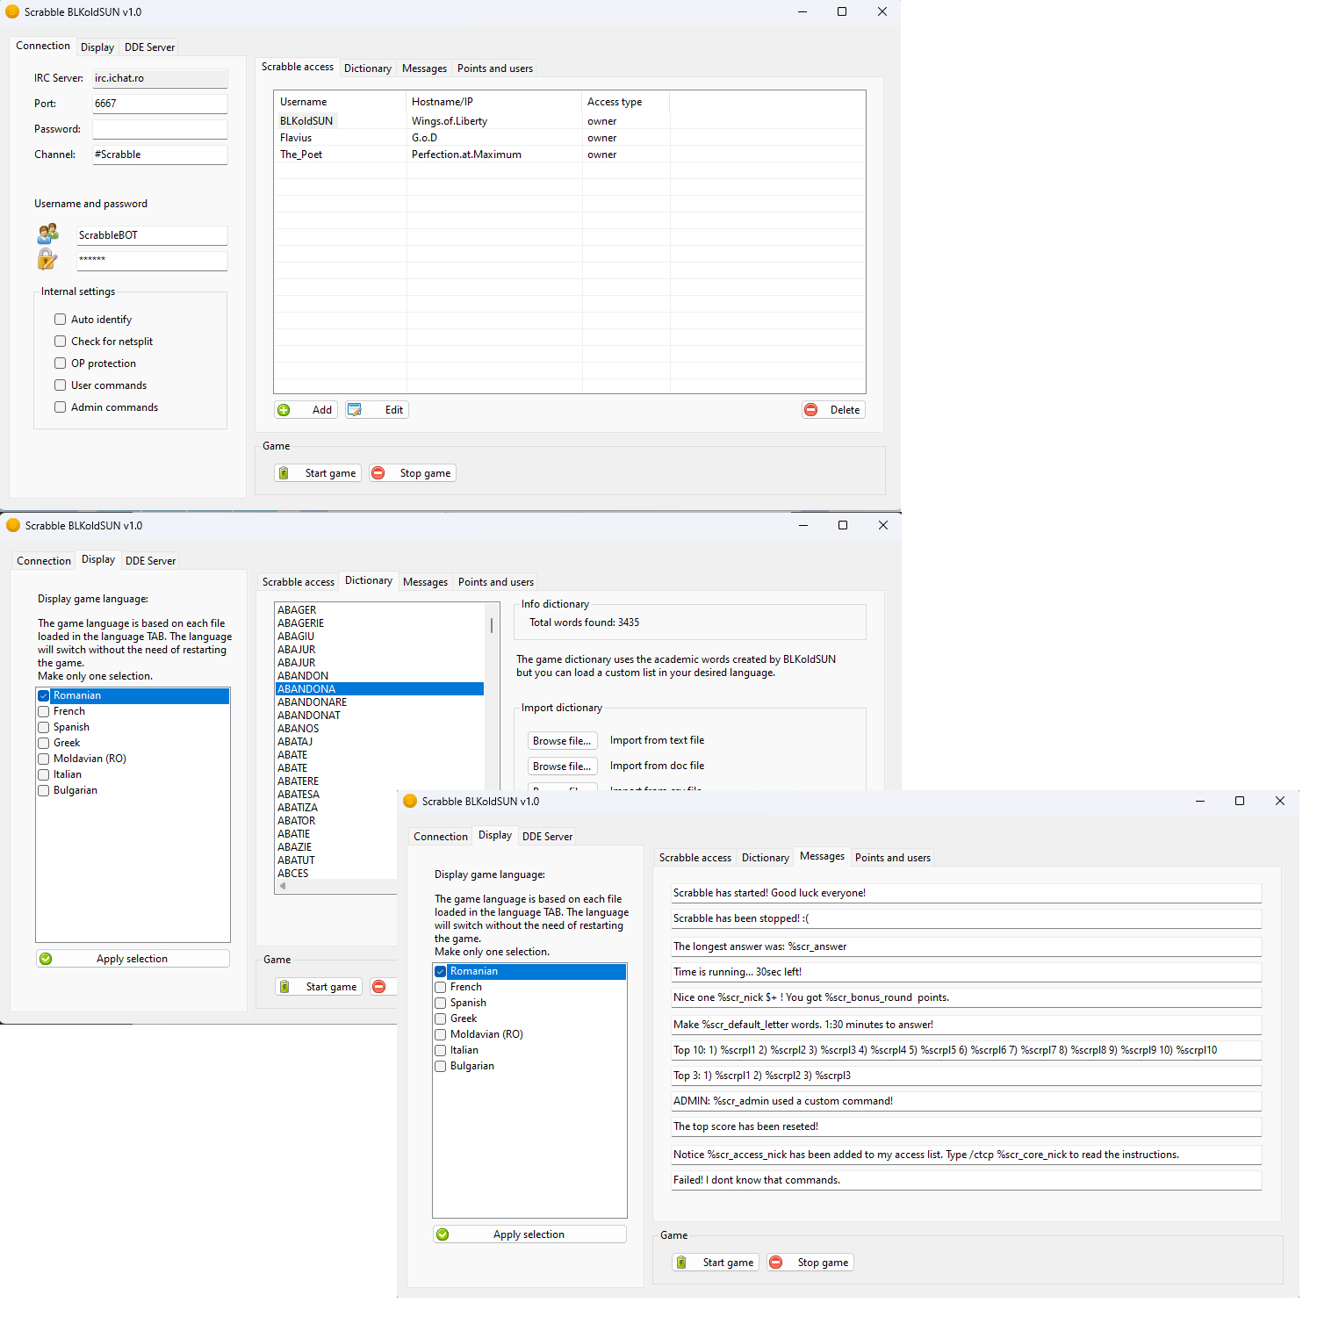Screen dimensions: 1317x1317
Task: Open Scrabble access tab in Messages window
Action: tap(695, 858)
